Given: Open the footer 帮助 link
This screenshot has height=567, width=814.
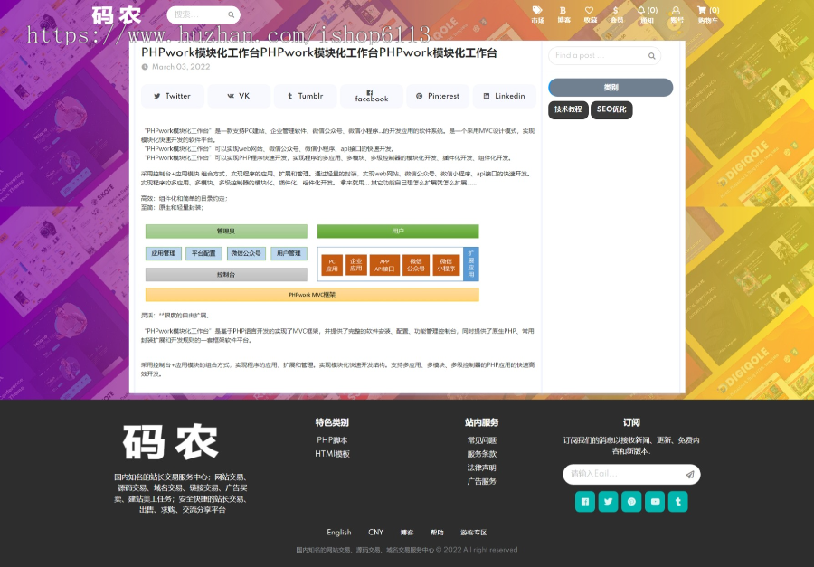Looking at the screenshot, I should pyautogui.click(x=437, y=533).
